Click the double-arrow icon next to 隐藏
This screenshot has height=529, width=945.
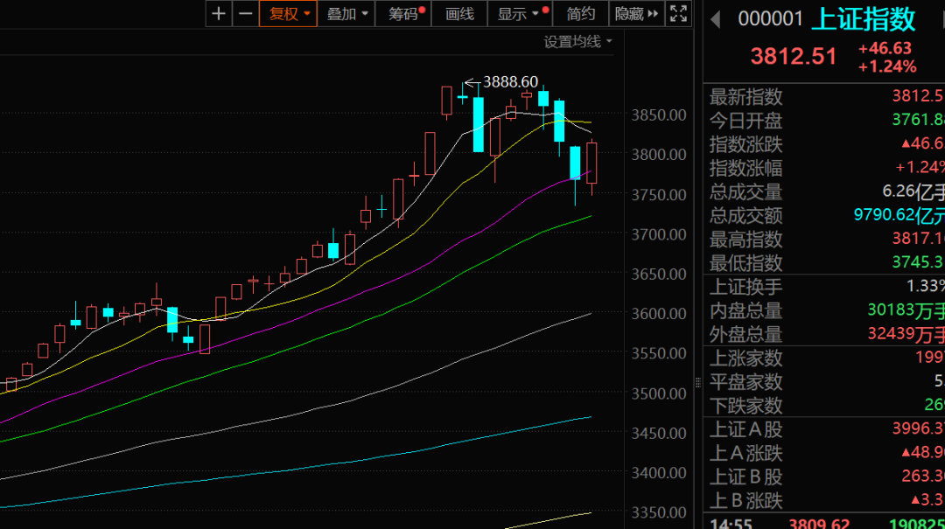(x=653, y=14)
